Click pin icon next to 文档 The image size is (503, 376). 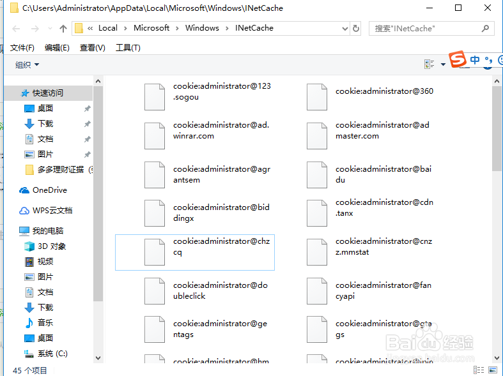[87, 139]
